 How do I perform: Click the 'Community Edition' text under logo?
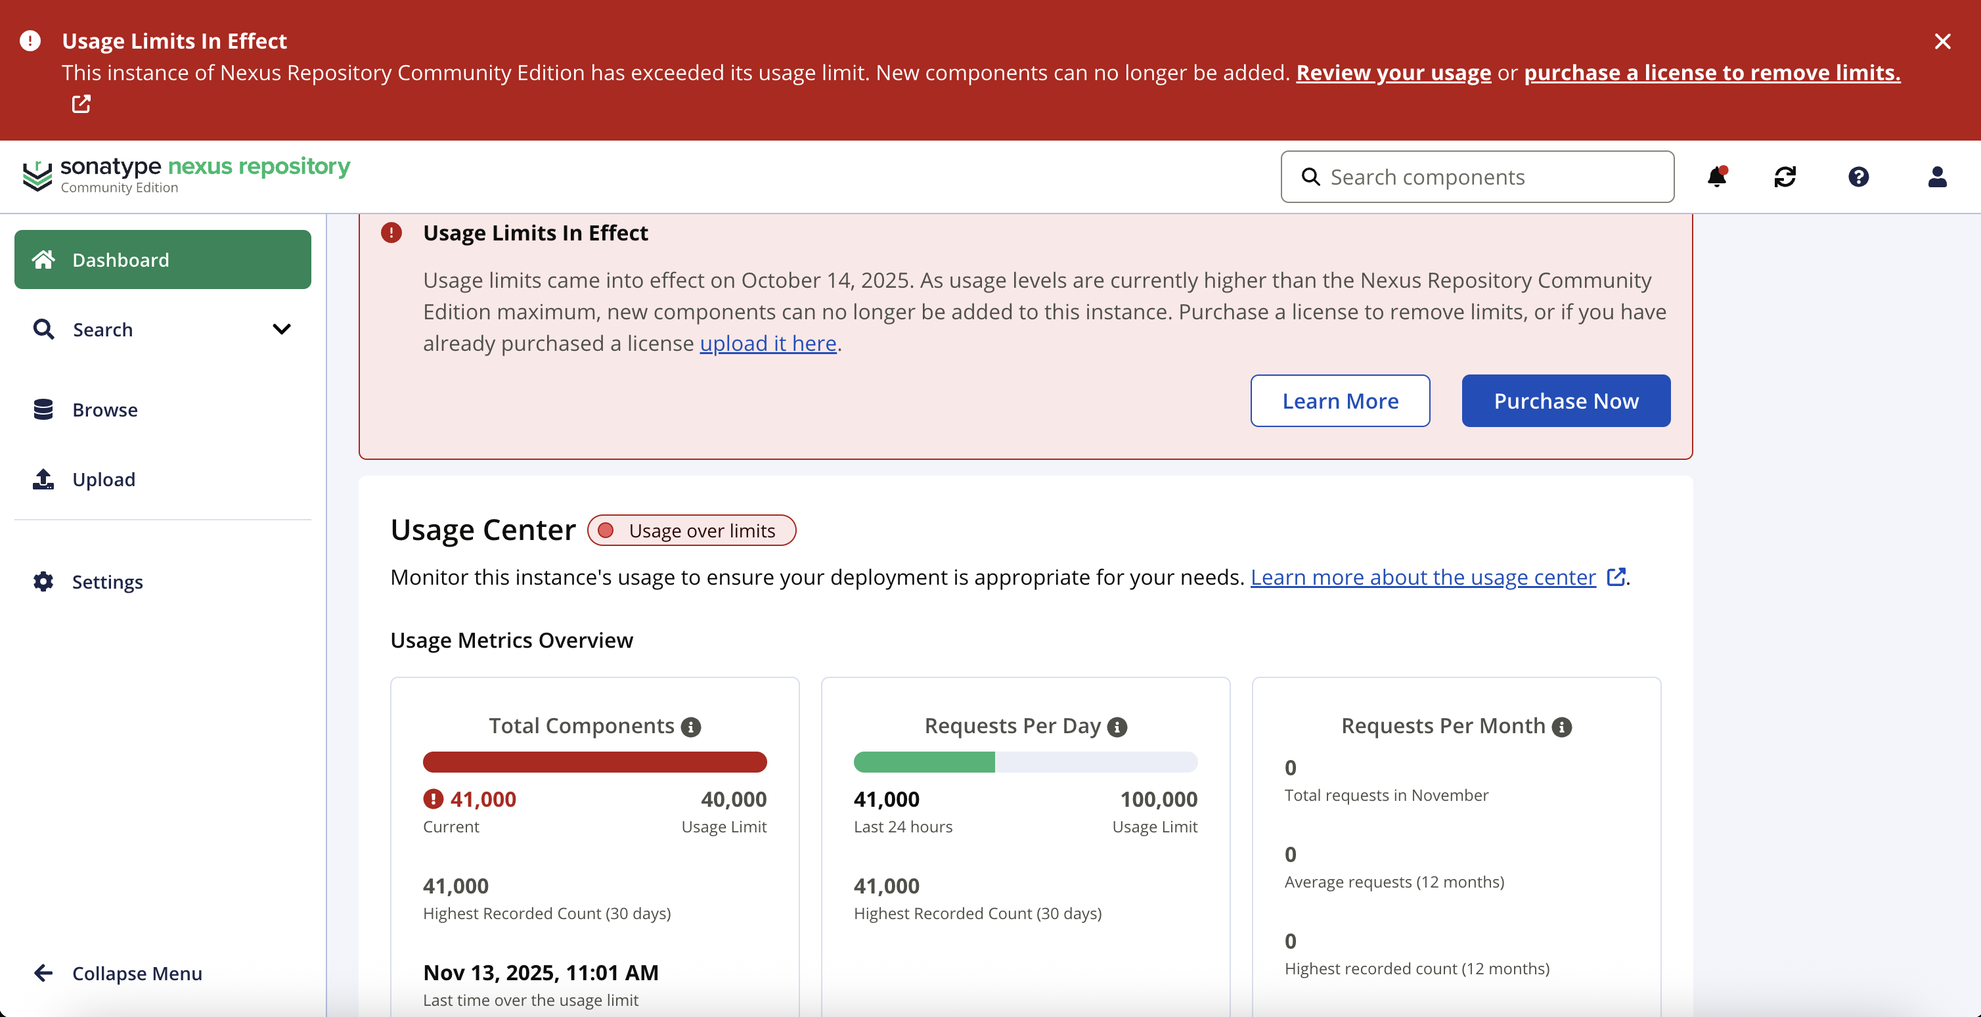[119, 188]
